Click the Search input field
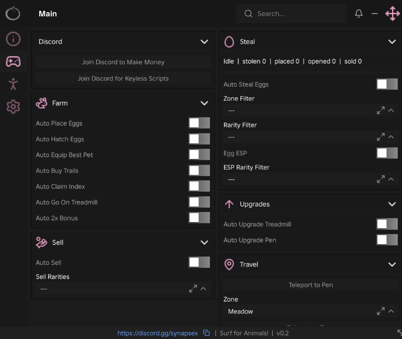Screen dimensions: 402x339 [x=291, y=14]
